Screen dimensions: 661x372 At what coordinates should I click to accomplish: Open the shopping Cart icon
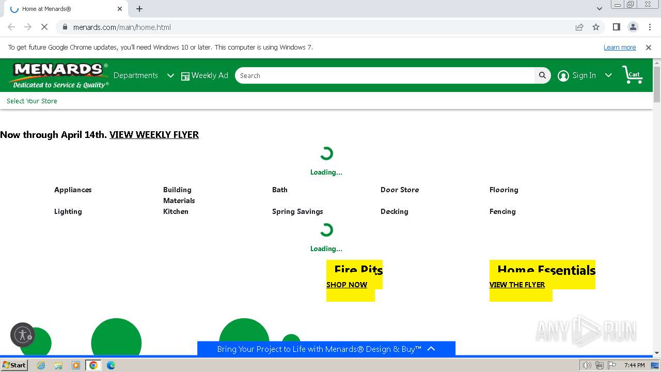pyautogui.click(x=632, y=75)
